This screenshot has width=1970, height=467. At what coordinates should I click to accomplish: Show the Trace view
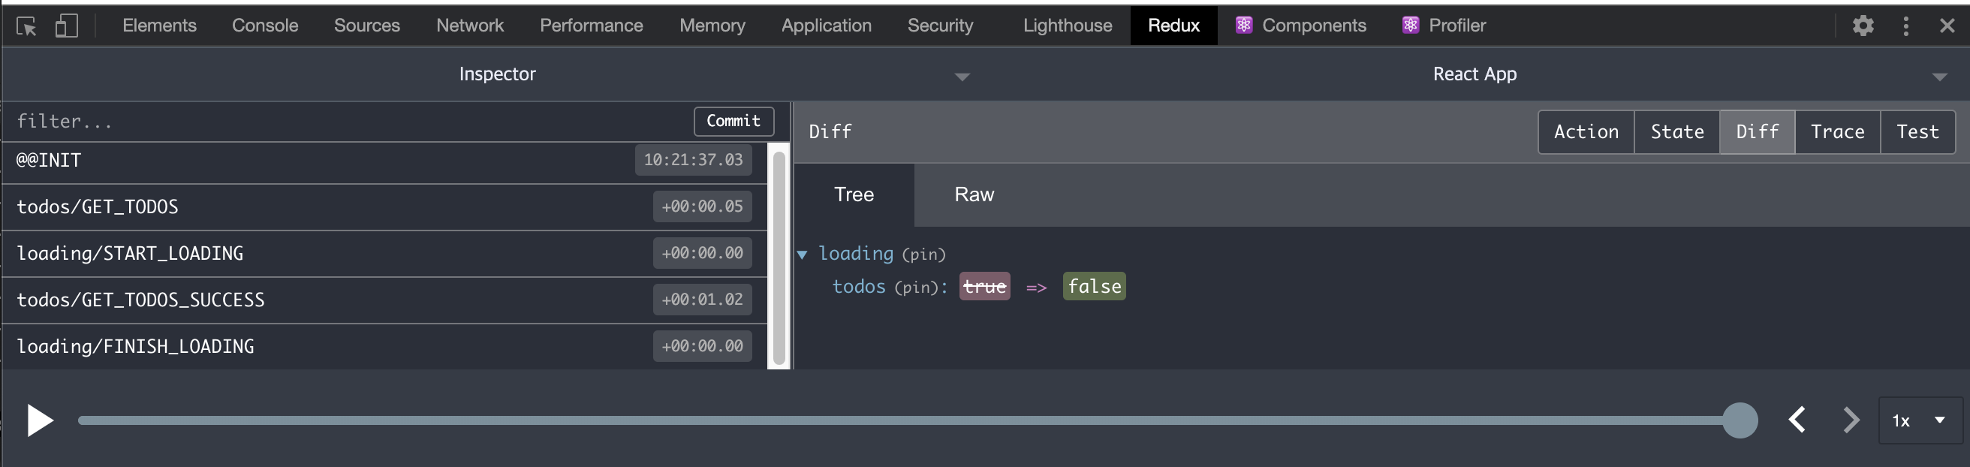click(1838, 132)
